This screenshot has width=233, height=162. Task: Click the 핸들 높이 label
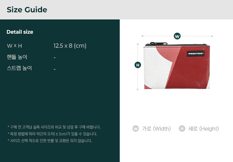17,57
